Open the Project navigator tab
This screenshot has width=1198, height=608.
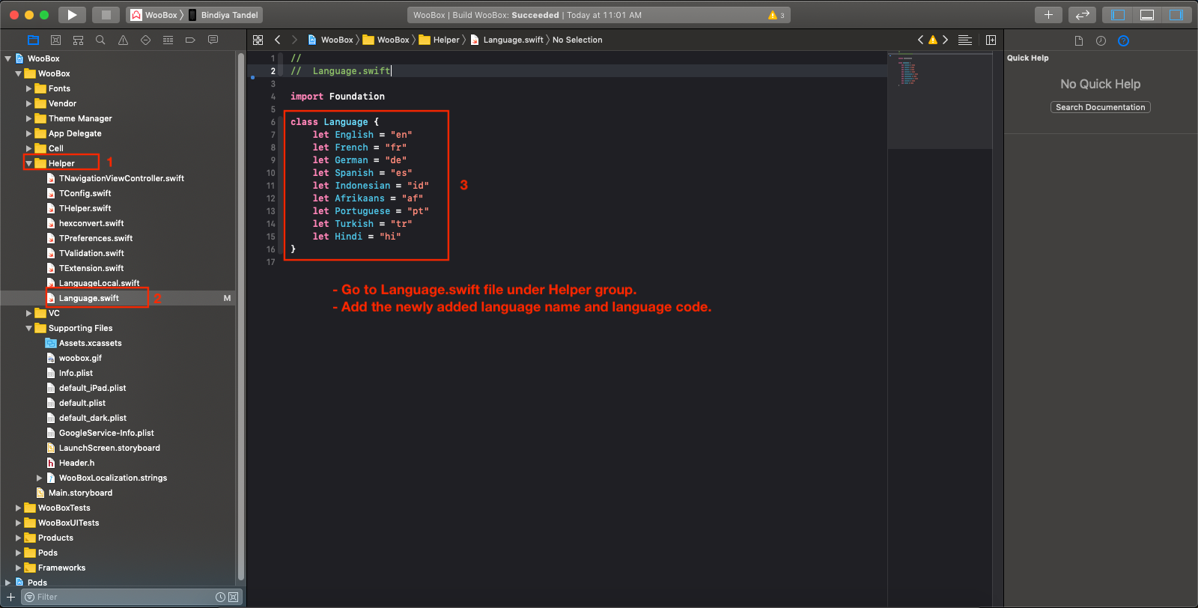coord(33,40)
